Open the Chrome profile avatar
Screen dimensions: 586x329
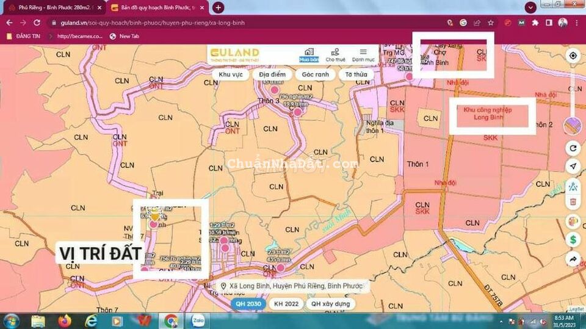tap(563, 23)
